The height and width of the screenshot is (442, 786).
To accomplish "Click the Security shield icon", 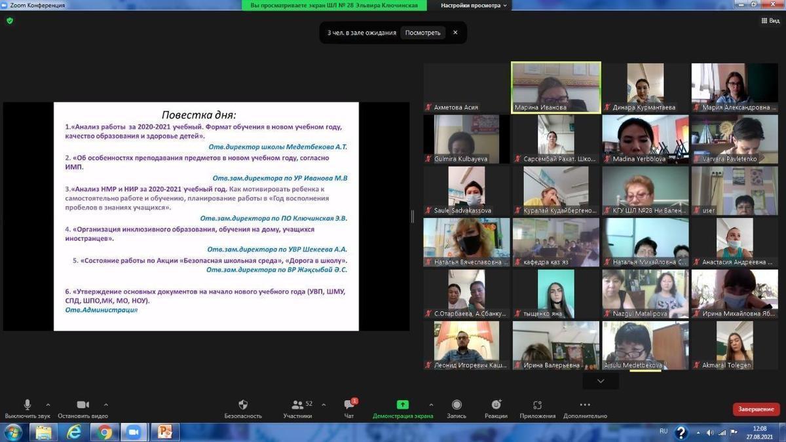I will (243, 405).
